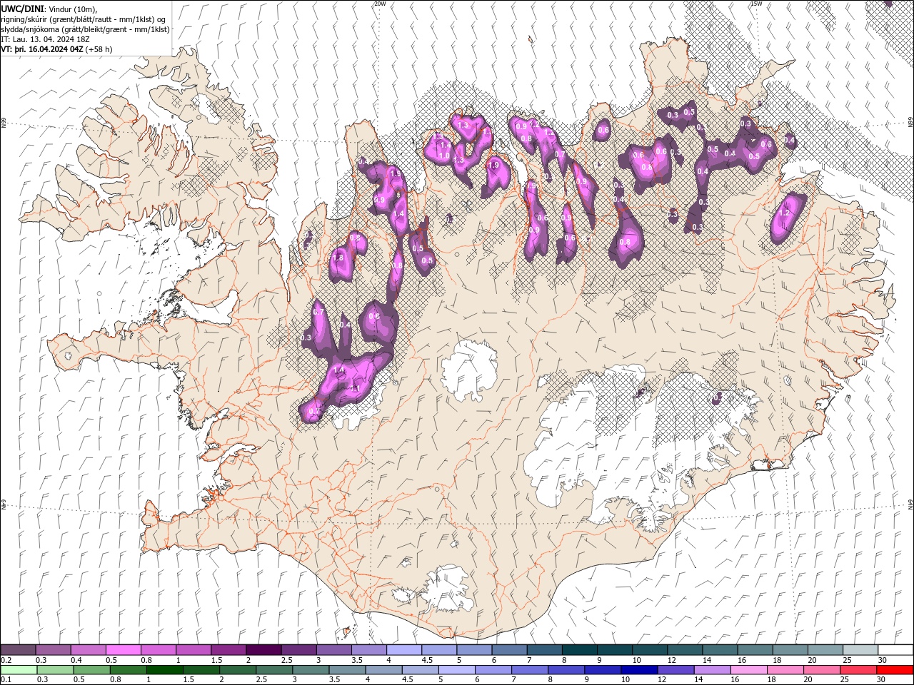
Task: Pick the very dark purple swatch labeled 2
Action: coord(263,650)
